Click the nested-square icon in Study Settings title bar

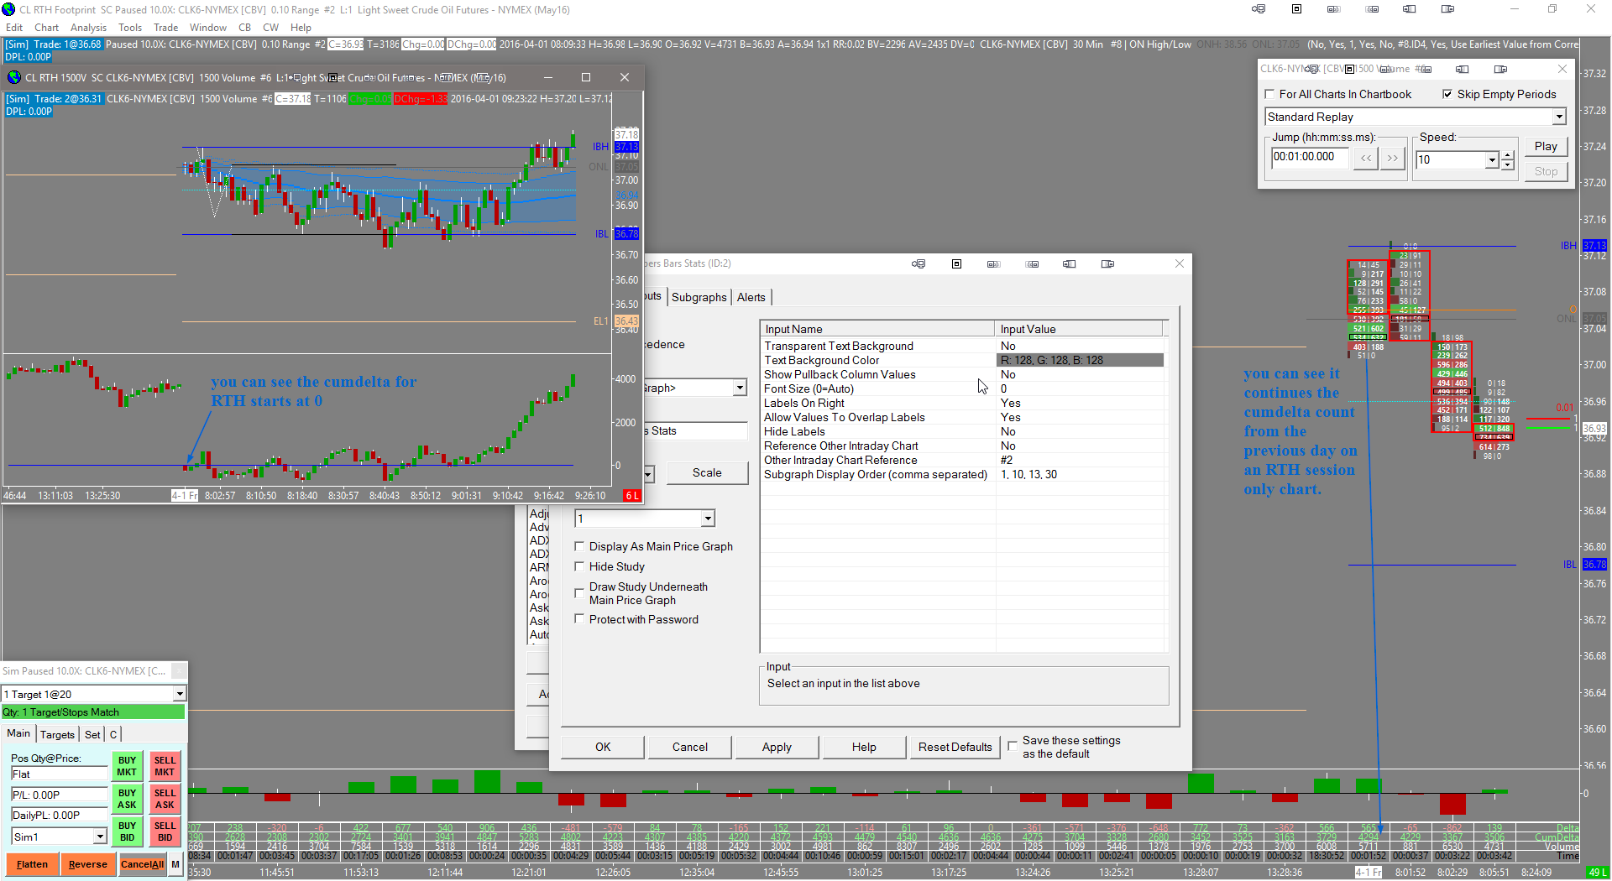[956, 263]
